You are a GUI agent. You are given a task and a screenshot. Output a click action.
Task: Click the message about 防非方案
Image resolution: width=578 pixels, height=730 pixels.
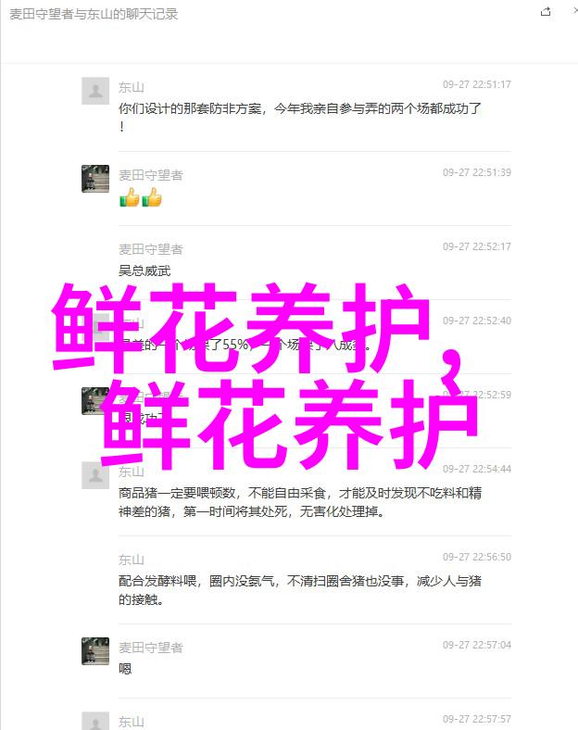(300, 117)
